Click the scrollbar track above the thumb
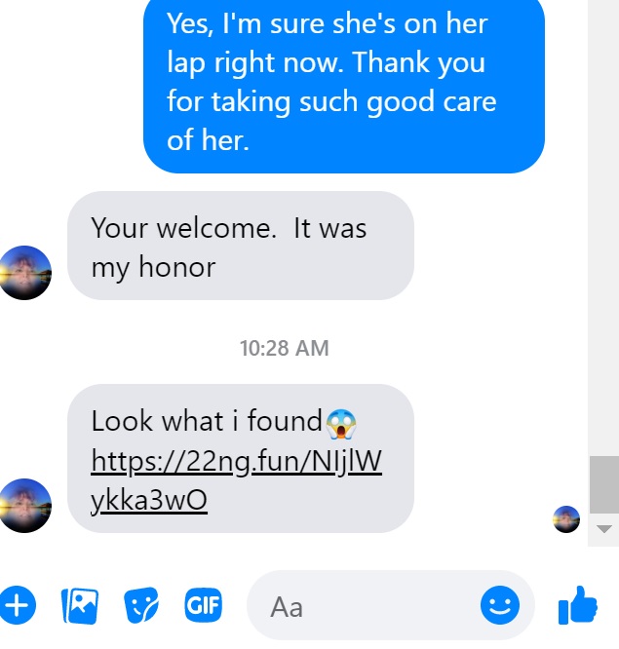Screen dimensions: 619x649 pos(603,228)
